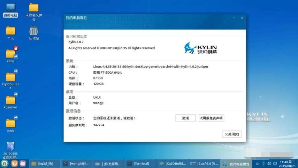The width and height of the screenshot is (298, 168).
Task: Select the 20190808 document file icon
Action: point(11,150)
